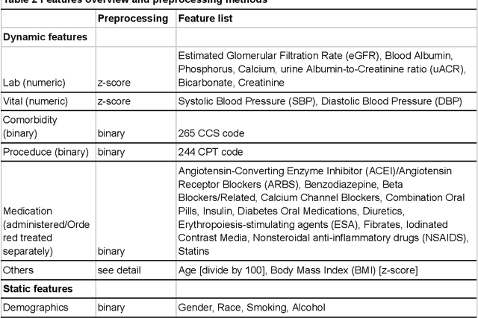
Task: Click the "Gender, Race, Smoking, Alcohol" cell
Action: tap(252, 306)
